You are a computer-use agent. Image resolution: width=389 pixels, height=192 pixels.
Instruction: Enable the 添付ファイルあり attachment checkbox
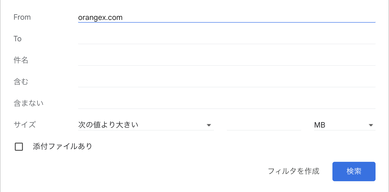click(x=19, y=146)
